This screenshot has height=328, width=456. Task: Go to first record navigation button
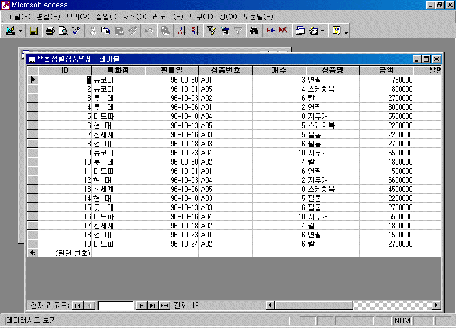point(78,305)
